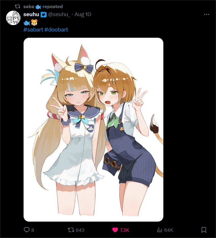
Task: Click the blue Twitter bird badge beside seuhu
Action: pos(44,15)
